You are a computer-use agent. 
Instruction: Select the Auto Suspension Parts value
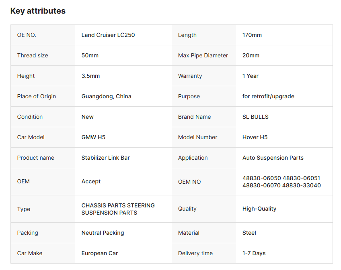click(273, 158)
